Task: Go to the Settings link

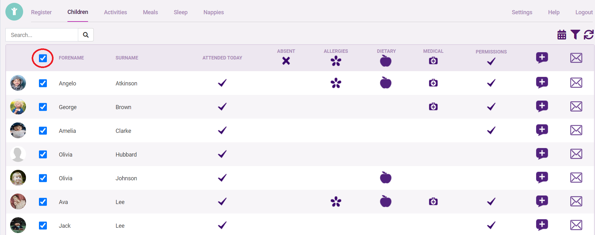Action: click(x=522, y=12)
